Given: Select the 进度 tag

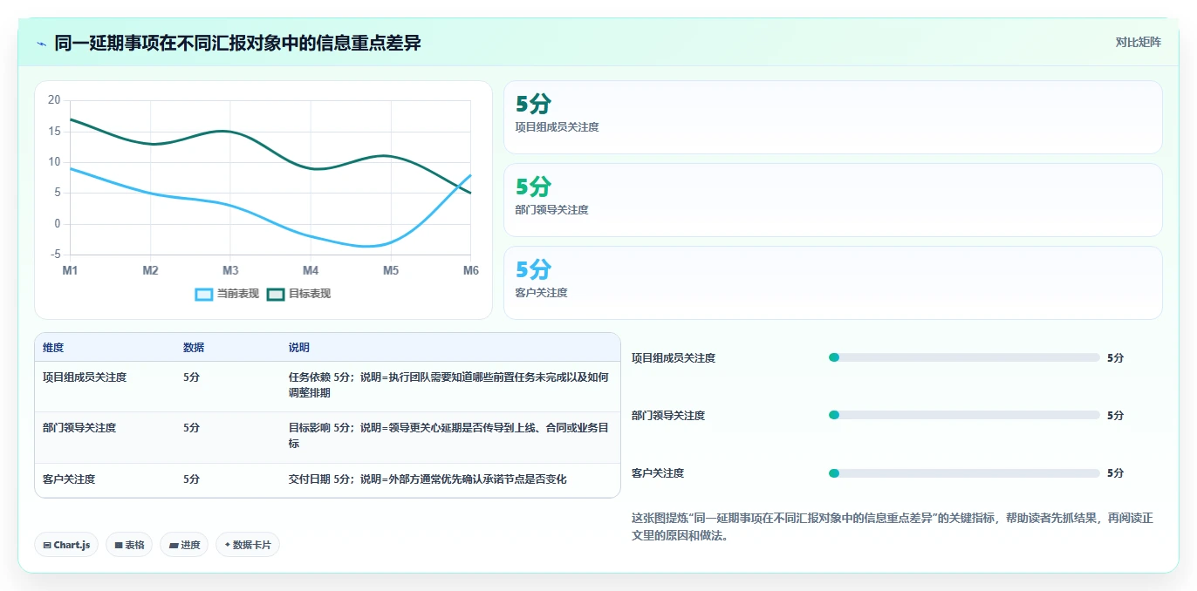Looking at the screenshot, I should point(184,545).
